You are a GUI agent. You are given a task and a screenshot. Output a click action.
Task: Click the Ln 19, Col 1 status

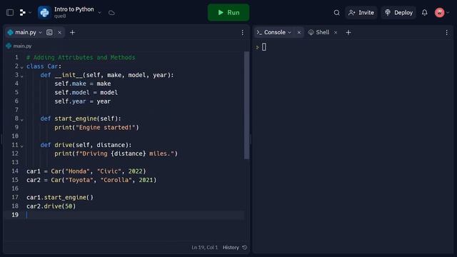point(205,248)
